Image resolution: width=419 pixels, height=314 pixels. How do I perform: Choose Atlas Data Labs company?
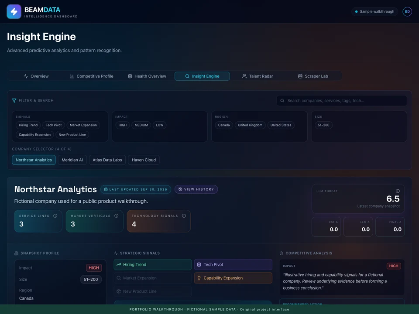point(107,160)
